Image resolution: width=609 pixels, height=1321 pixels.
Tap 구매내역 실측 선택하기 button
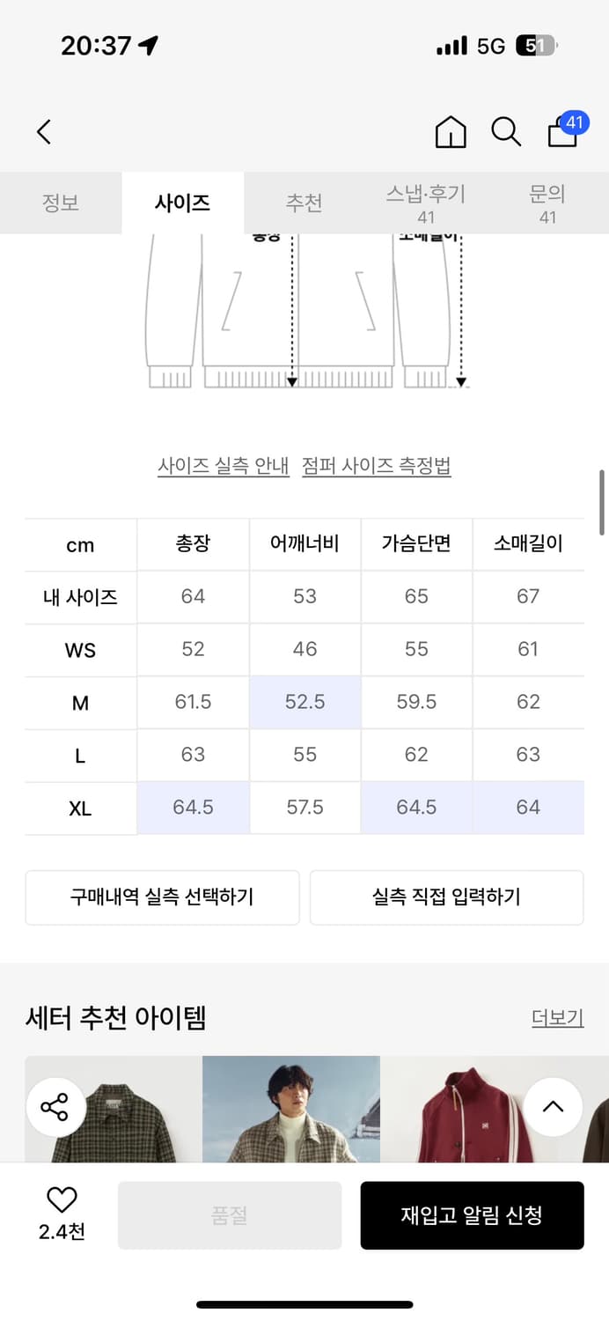coord(162,897)
